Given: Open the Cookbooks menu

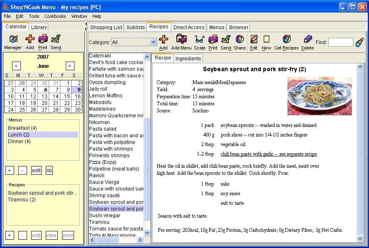Looking at the screenshot, I should (x=55, y=16).
